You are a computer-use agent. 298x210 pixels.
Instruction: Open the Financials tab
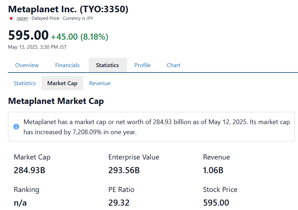(x=67, y=65)
